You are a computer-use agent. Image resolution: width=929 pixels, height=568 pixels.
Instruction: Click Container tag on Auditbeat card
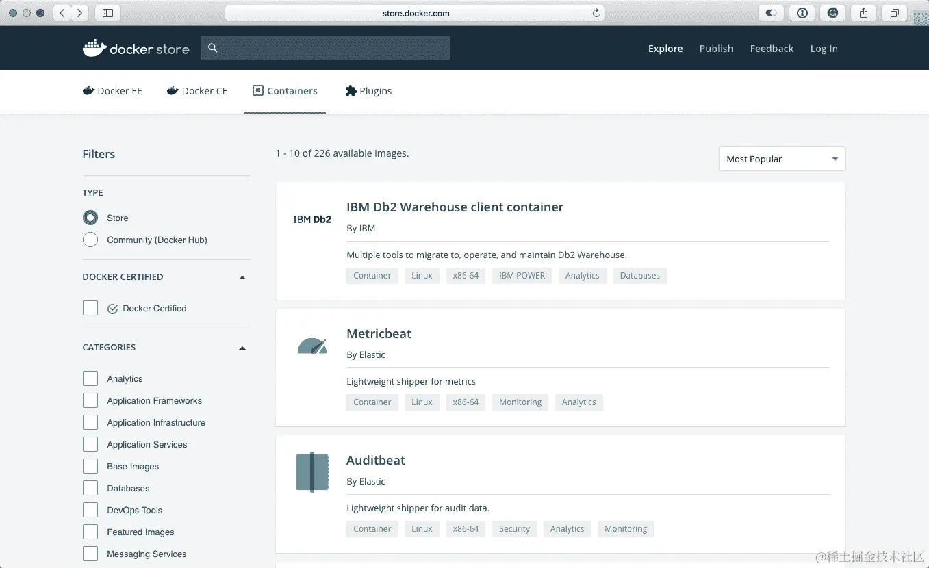(372, 529)
